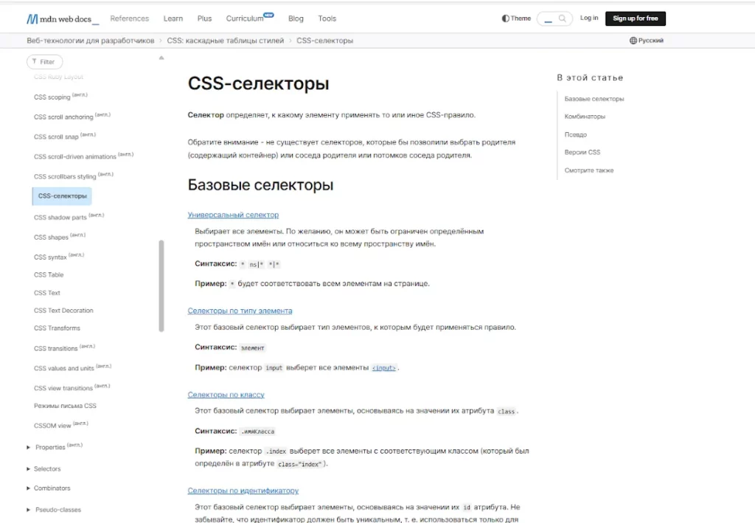Open the Curriculum nav item
Image resolution: width=755 pixels, height=523 pixels.
pos(249,18)
